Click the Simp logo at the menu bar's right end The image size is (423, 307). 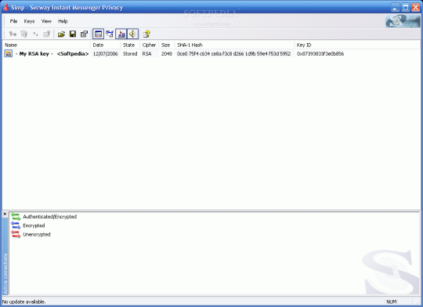point(403,21)
